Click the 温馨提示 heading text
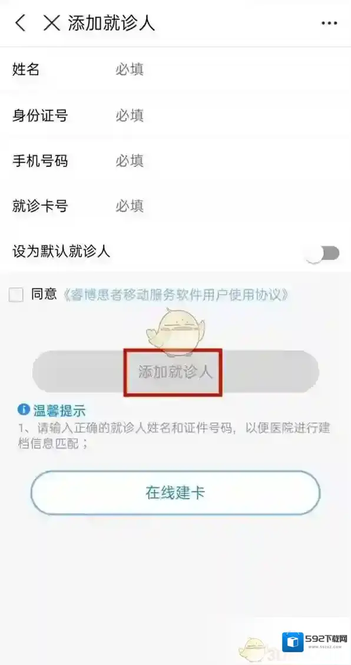 59,410
